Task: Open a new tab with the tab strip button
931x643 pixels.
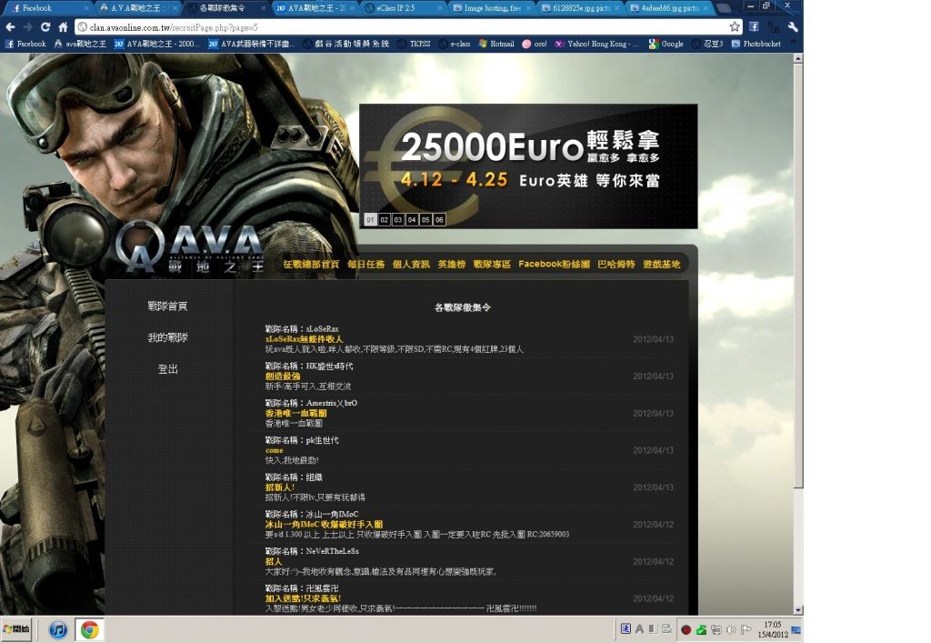Action: pyautogui.click(x=723, y=7)
